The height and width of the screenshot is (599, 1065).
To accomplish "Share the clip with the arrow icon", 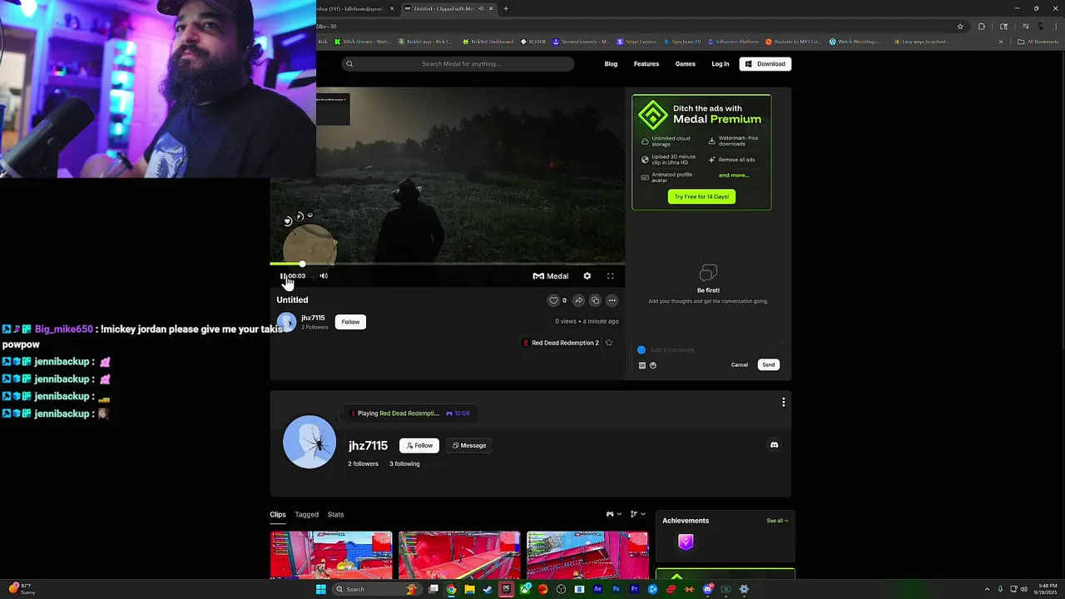I will point(579,300).
